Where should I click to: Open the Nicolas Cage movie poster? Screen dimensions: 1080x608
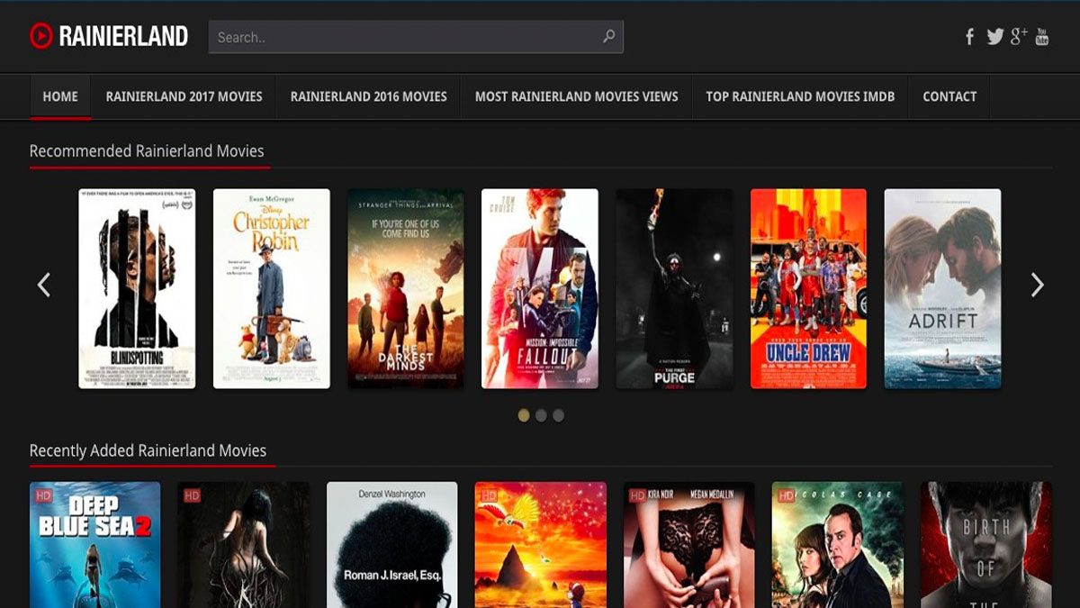click(838, 545)
